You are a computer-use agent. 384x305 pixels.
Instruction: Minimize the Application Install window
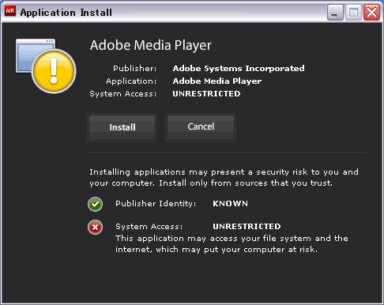tap(335, 12)
